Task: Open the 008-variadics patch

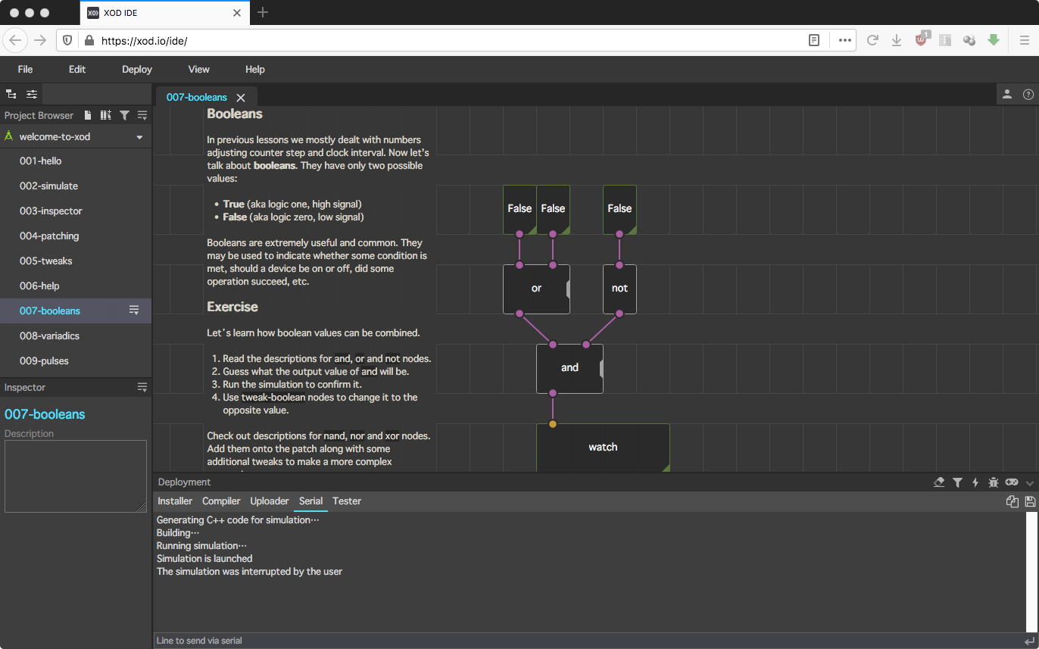Action: point(49,335)
